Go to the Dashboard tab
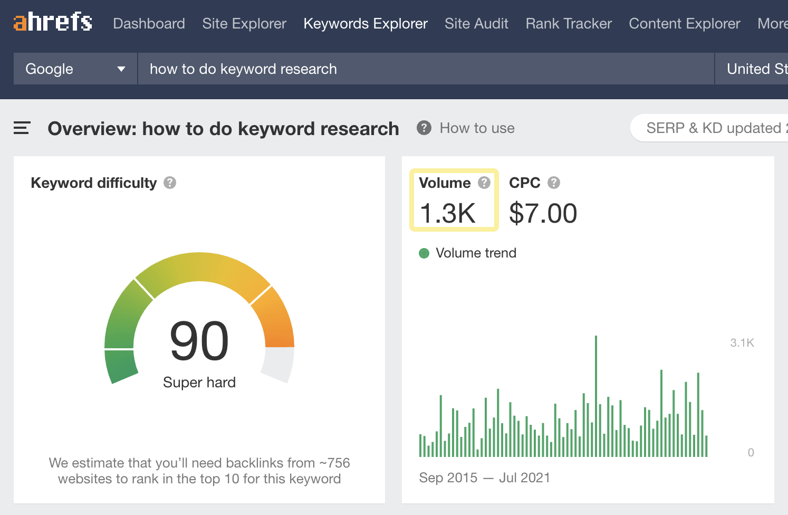 [149, 23]
